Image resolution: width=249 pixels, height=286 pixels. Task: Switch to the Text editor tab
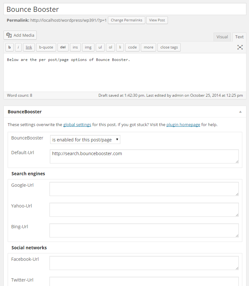tap(239, 37)
